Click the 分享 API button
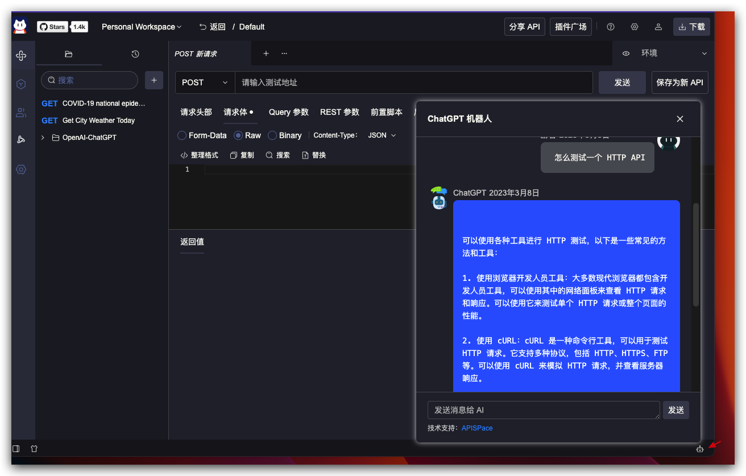Image resolution: width=746 pixels, height=476 pixels. coord(525,27)
